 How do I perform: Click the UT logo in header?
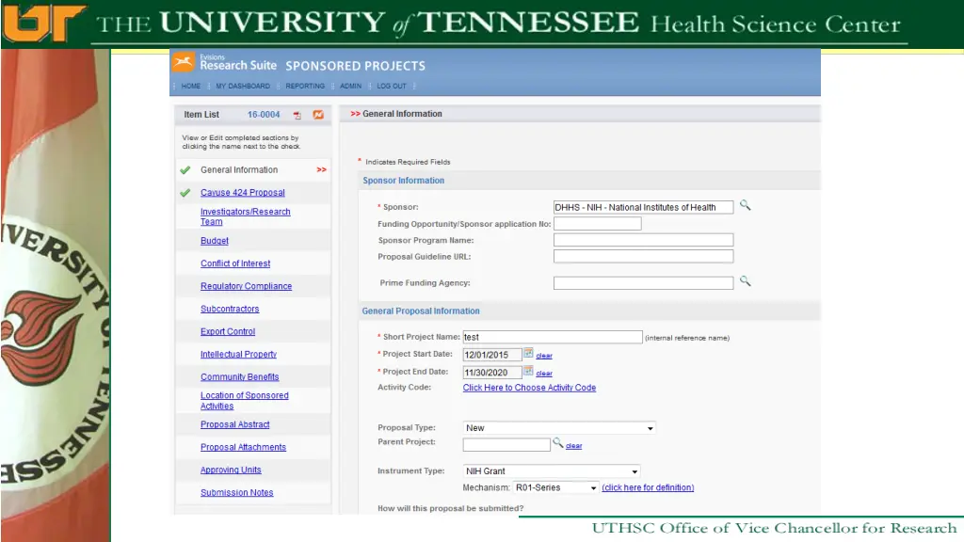pos(44,24)
